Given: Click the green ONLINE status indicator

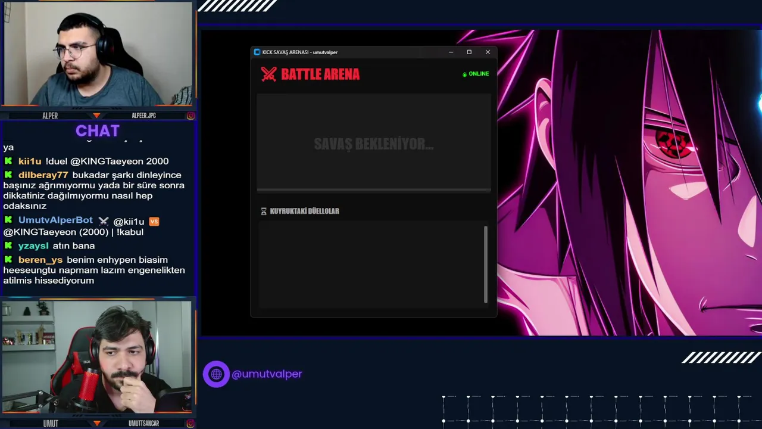Looking at the screenshot, I should (x=464, y=74).
